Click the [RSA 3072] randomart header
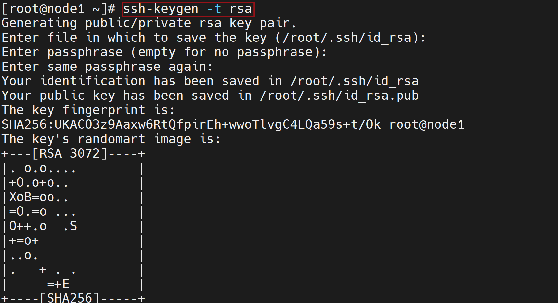Viewport: 558px width, 303px height. [x=70, y=154]
